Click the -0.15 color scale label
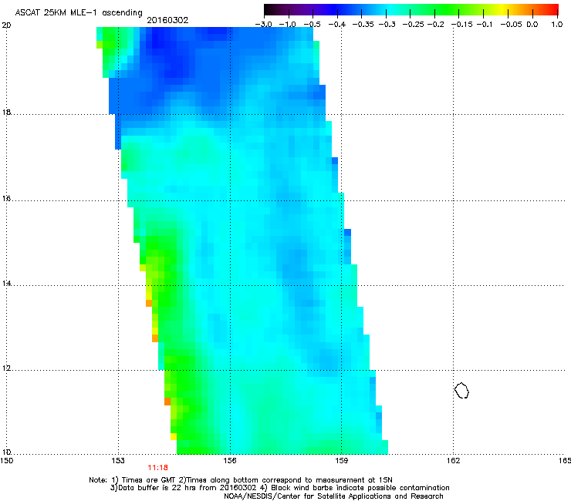 461,25
